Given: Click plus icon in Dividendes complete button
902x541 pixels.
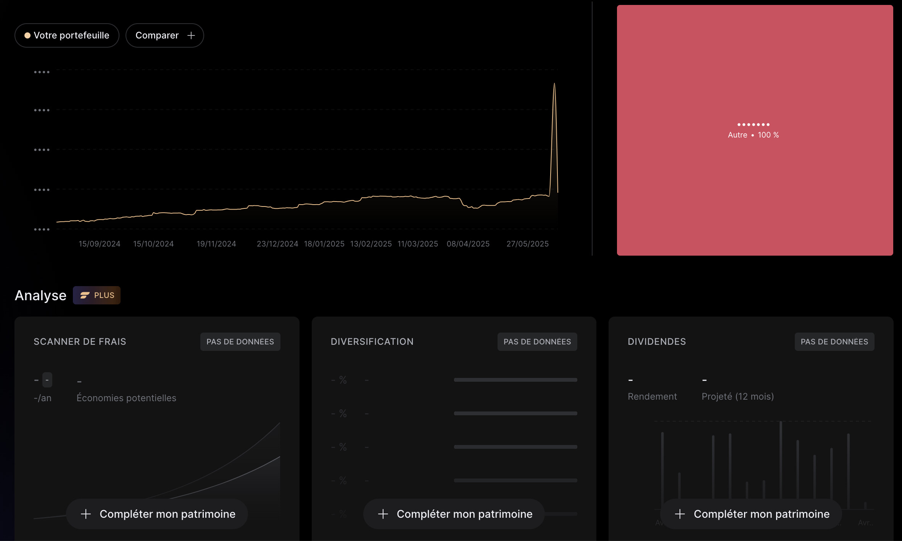Looking at the screenshot, I should point(680,514).
